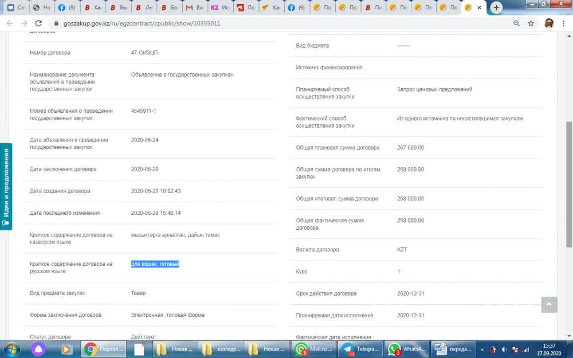Open Chrome's three-dot menu
573x358 pixels.
click(564, 23)
